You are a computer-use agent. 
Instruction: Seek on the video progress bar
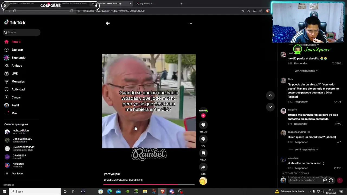[149, 184]
